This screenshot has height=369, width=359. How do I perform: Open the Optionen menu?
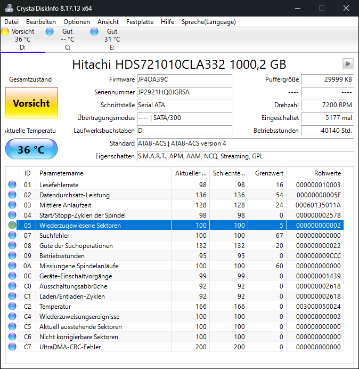click(77, 22)
